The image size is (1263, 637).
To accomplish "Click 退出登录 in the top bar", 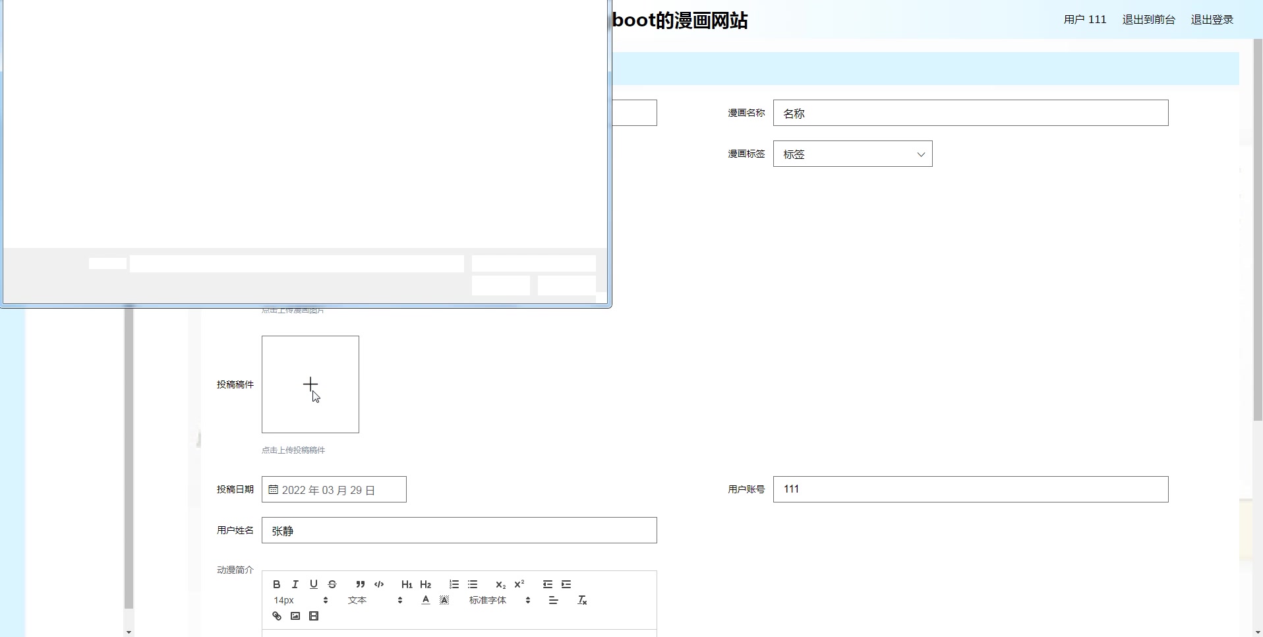I will pos(1212,19).
